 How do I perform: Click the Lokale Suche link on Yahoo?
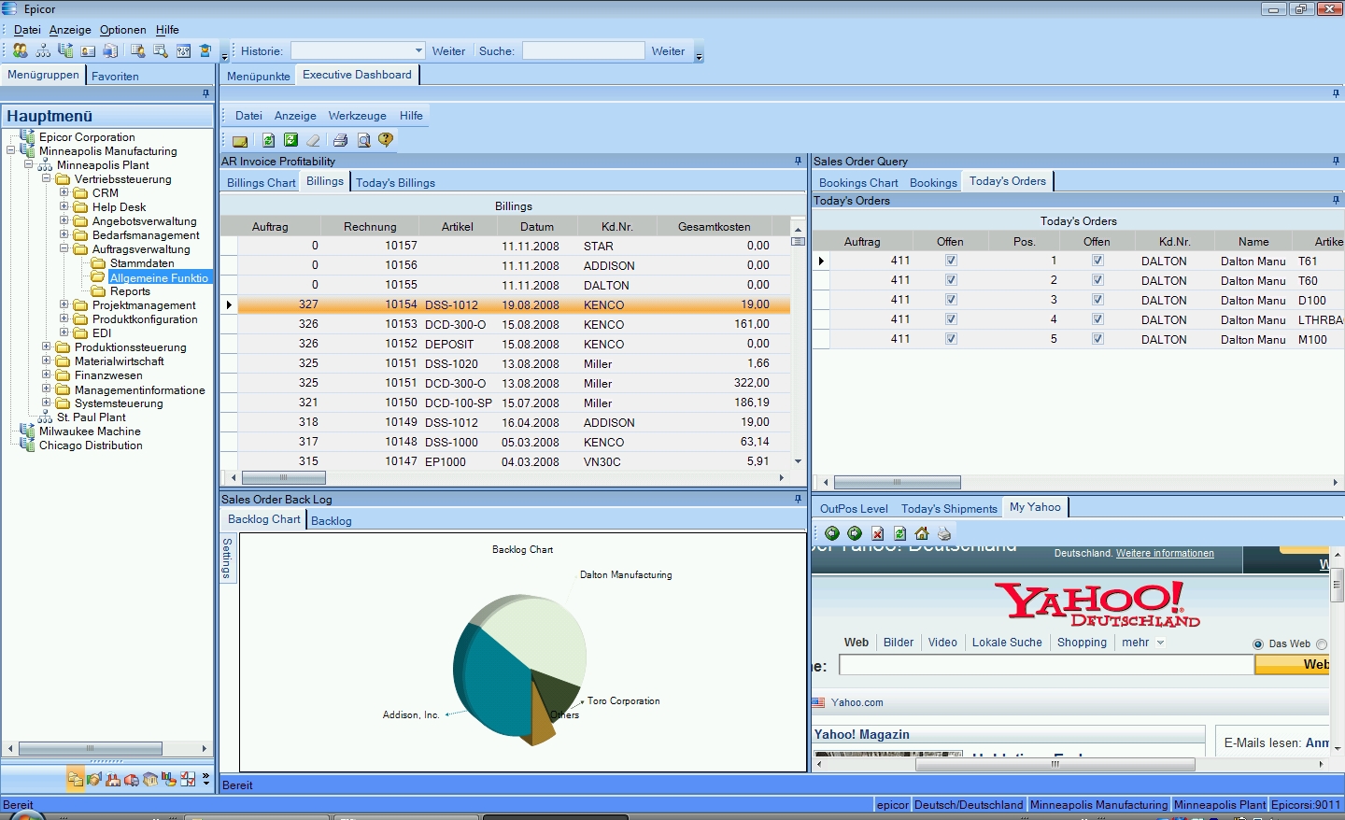pos(1007,643)
